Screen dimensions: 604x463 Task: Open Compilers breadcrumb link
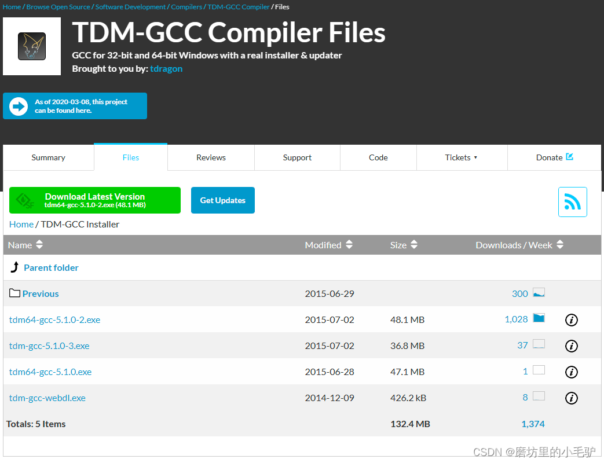click(x=186, y=7)
